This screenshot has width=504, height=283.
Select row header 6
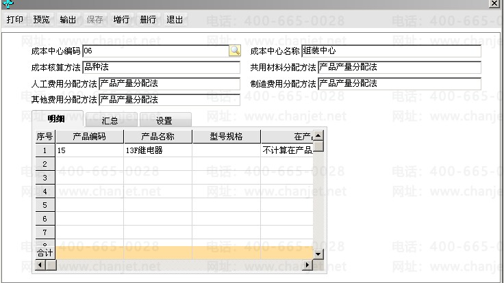tap(45, 219)
